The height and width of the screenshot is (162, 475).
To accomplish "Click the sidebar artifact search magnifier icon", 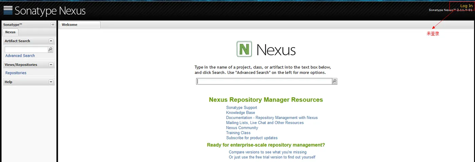I will (51, 49).
